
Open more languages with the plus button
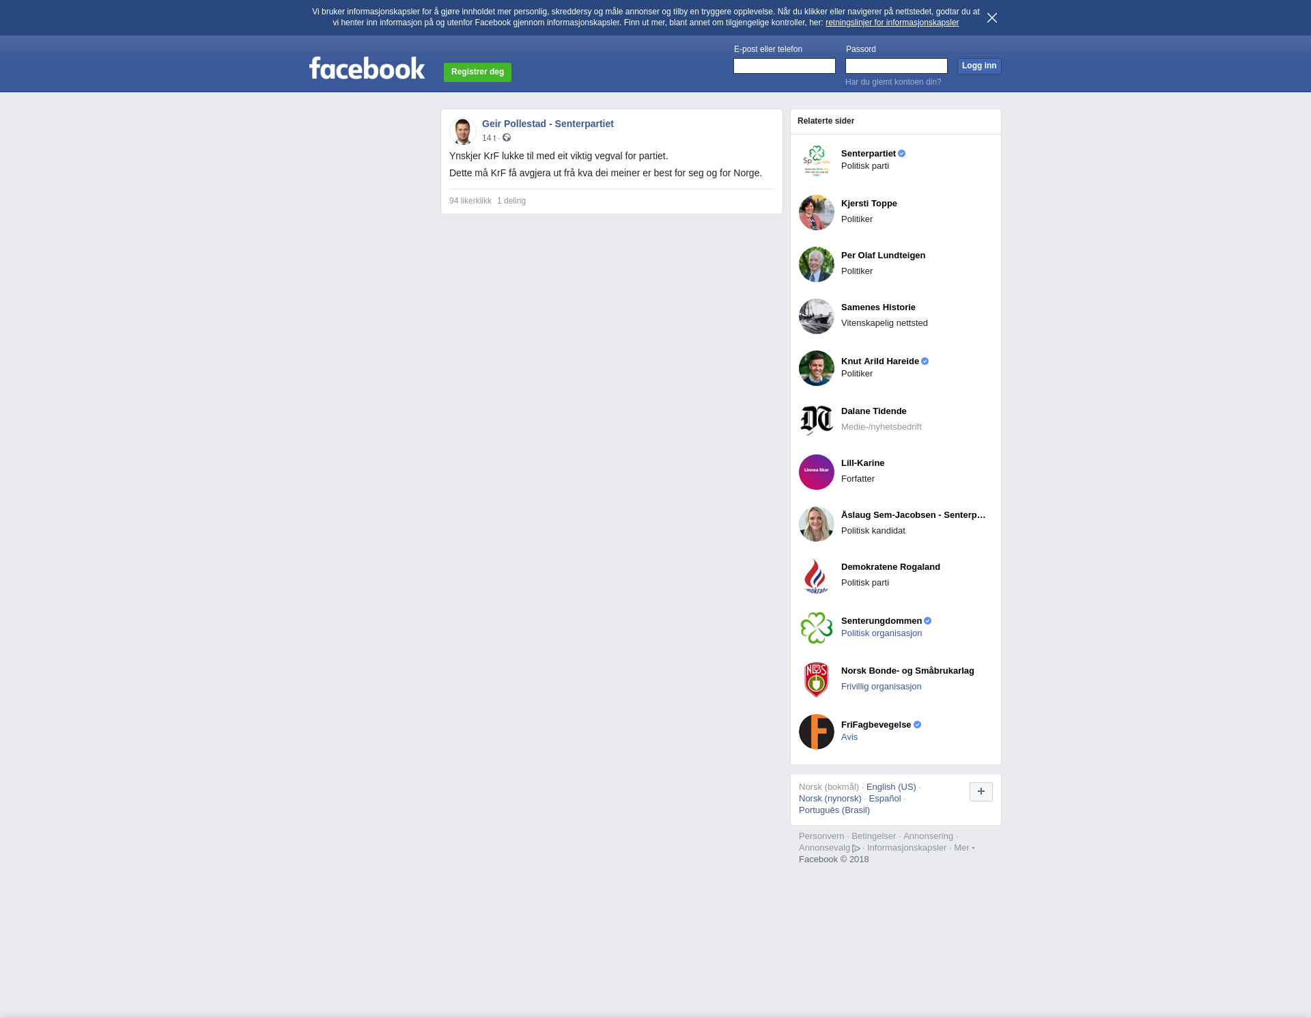click(981, 792)
